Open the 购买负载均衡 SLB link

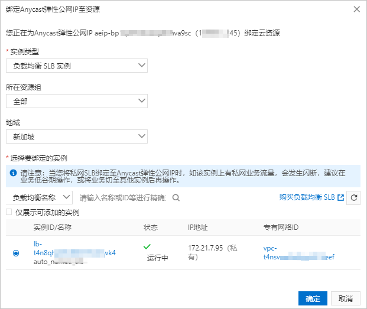307,197
